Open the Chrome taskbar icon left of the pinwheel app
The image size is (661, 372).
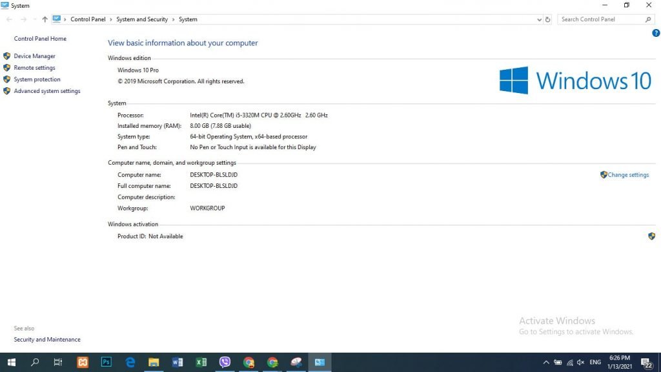(272, 362)
